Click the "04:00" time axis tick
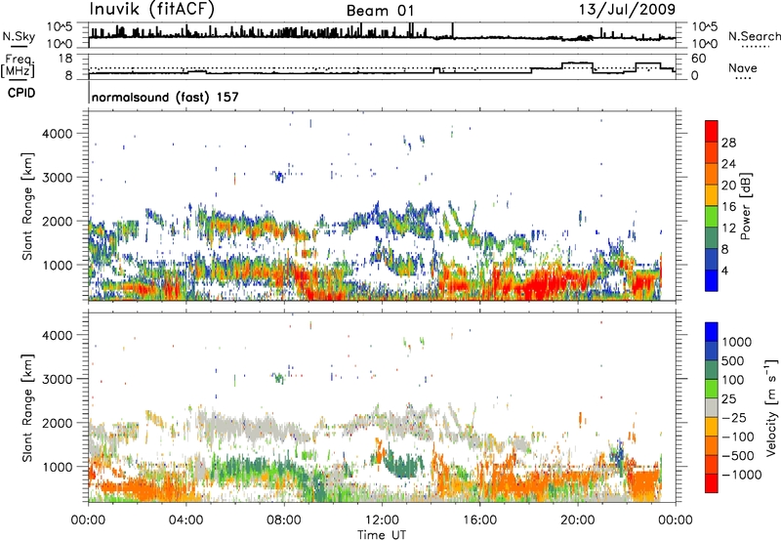This screenshot has width=781, height=541. coord(186,520)
